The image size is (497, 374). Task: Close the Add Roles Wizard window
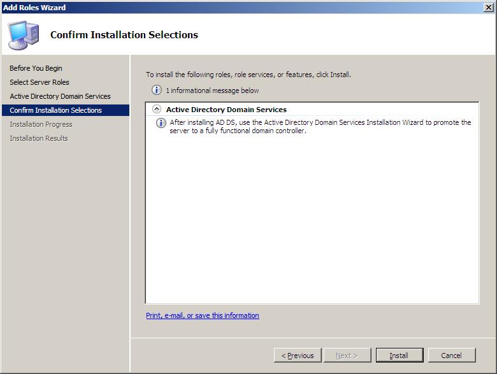pyautogui.click(x=489, y=7)
